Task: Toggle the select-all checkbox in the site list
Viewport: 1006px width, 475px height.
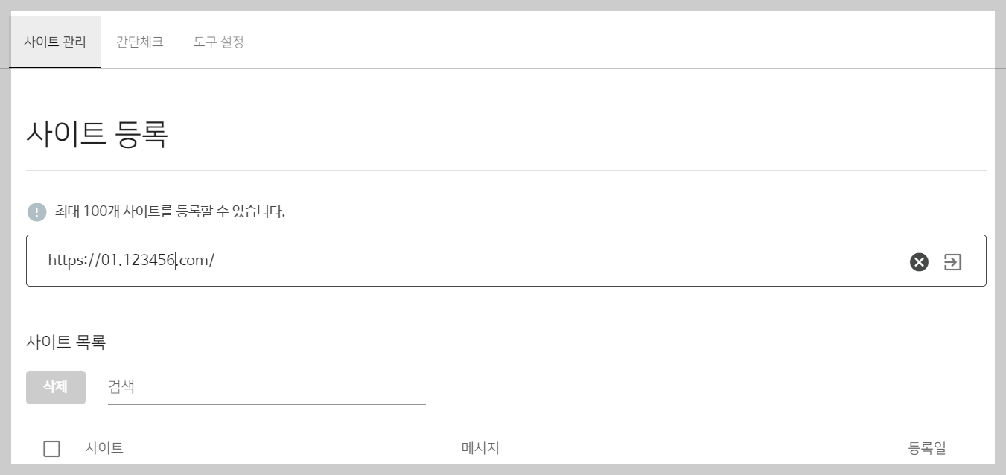Action: [52, 448]
